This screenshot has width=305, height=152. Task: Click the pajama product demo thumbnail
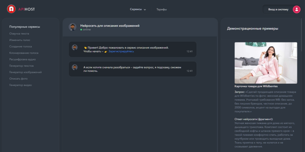(x=266, y=63)
